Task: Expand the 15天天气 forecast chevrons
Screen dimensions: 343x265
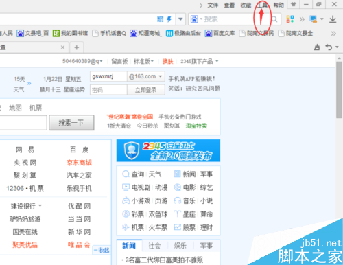Action: pyautogui.click(x=29, y=83)
